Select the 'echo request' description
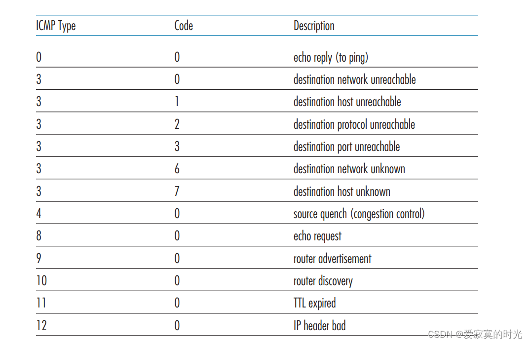 click(317, 236)
